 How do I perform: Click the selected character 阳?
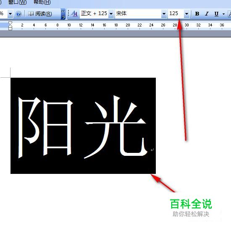point(46,128)
